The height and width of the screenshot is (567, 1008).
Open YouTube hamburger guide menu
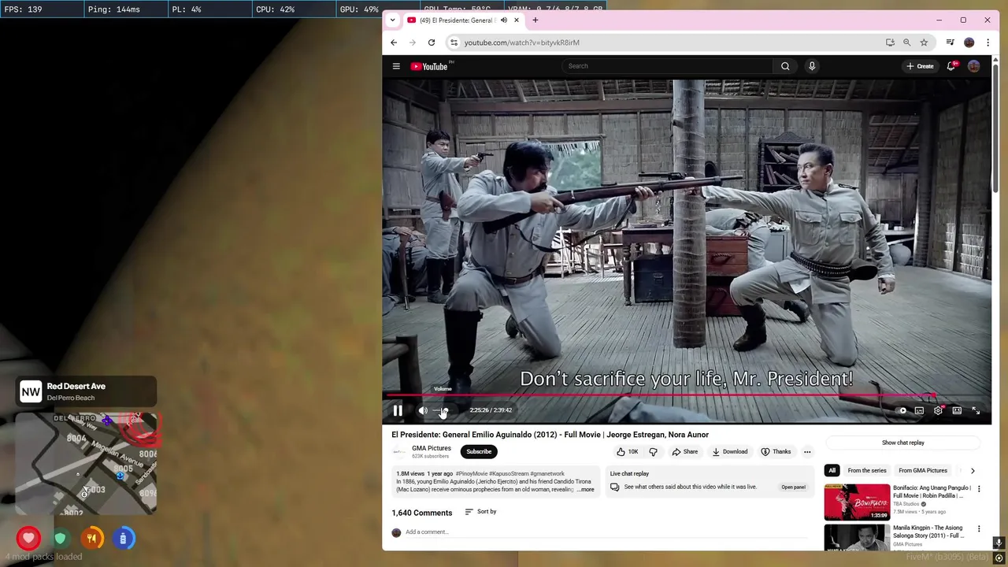point(396,66)
